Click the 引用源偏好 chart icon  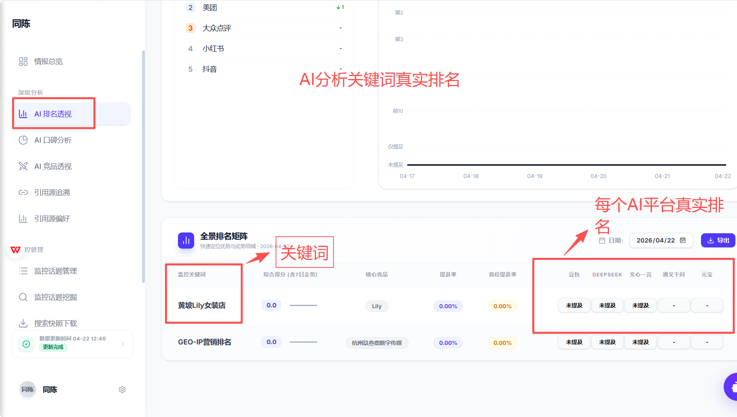click(x=23, y=219)
